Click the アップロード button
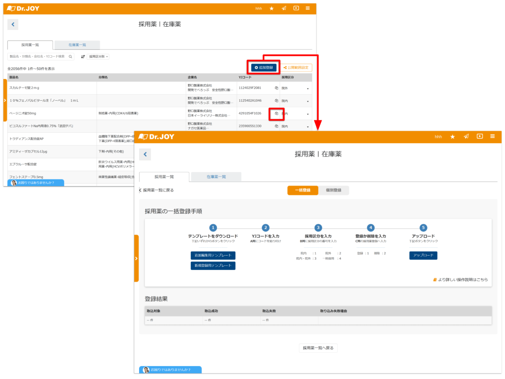The height and width of the screenshot is (379, 505). click(423, 256)
